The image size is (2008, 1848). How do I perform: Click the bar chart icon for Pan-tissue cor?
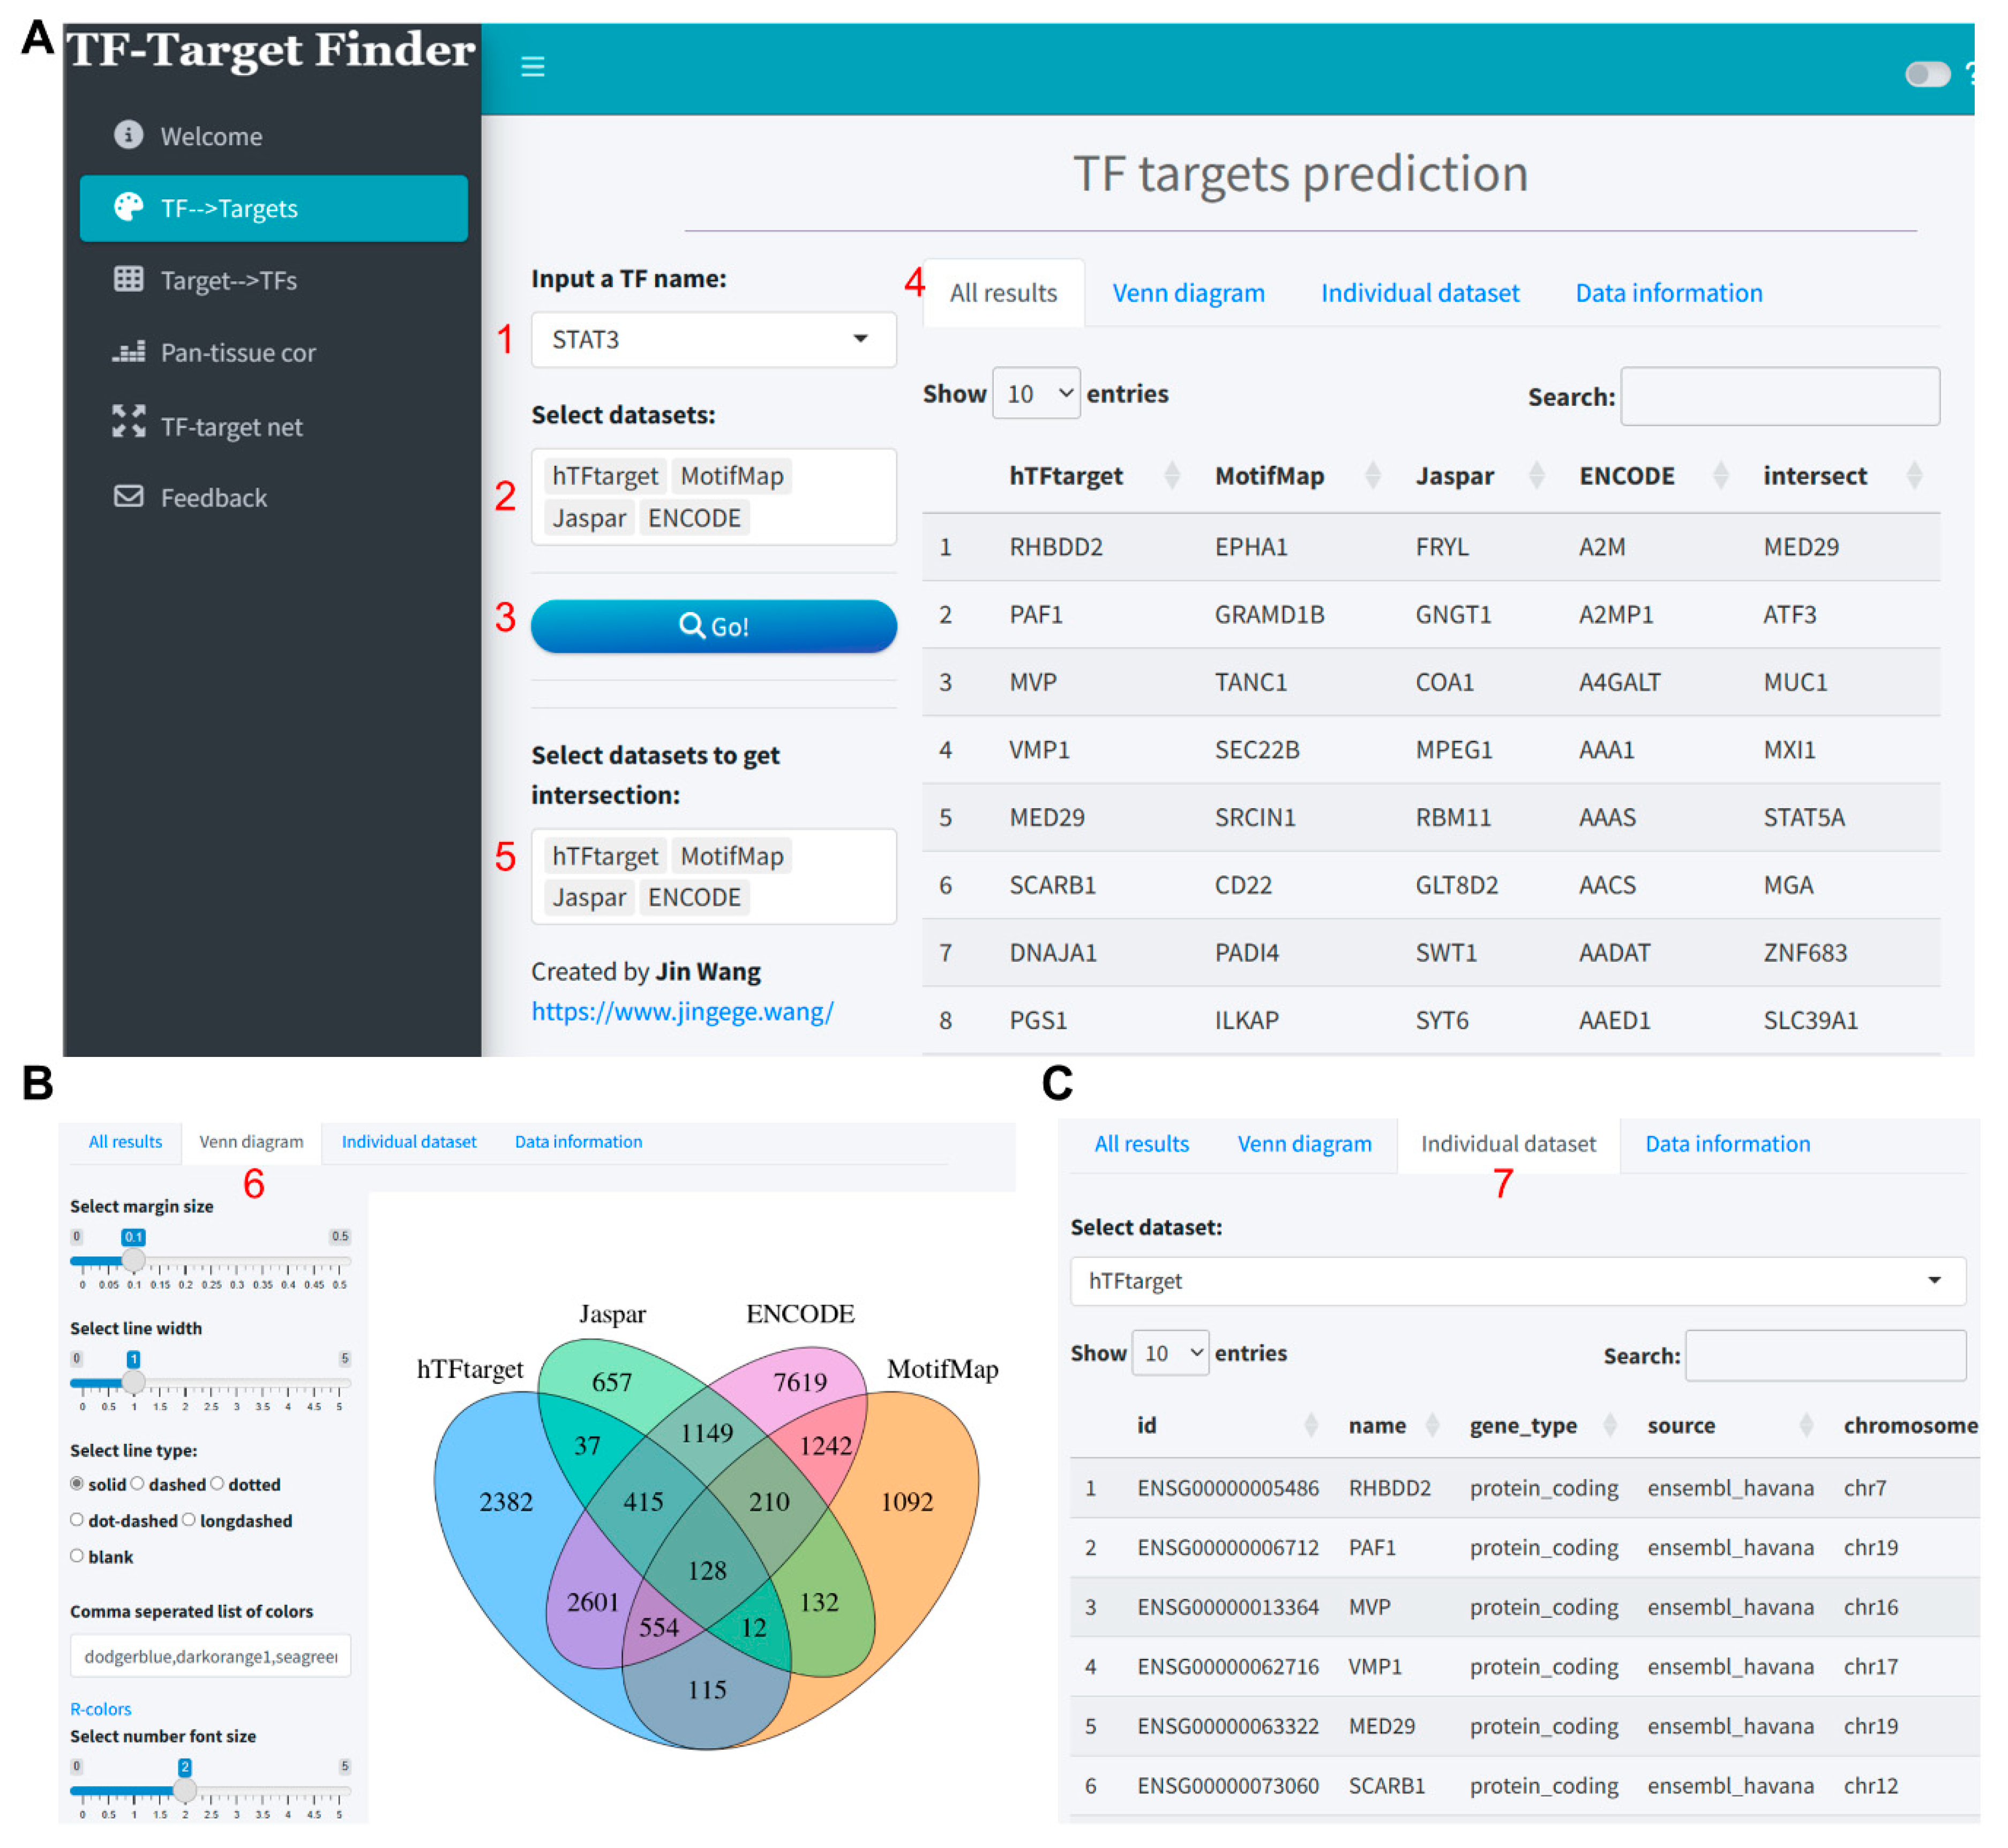[x=128, y=351]
